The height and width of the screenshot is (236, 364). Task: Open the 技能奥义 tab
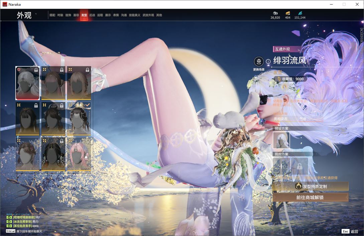pos(135,15)
